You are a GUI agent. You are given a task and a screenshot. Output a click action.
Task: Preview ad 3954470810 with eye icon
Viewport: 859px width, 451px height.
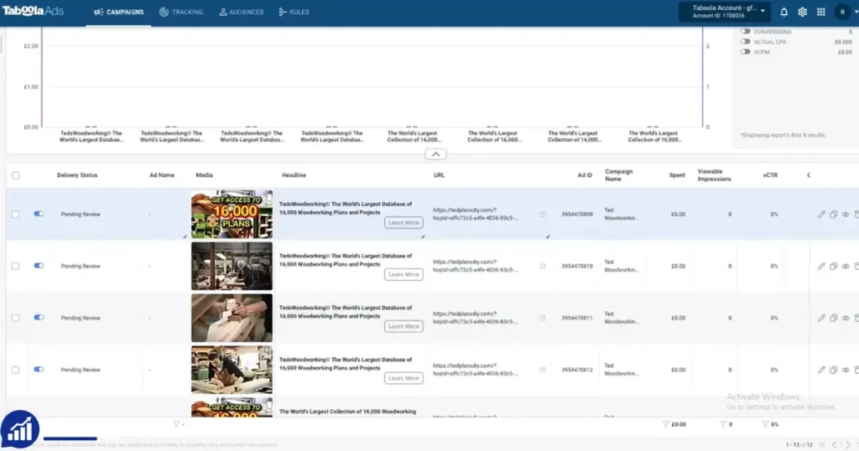(x=846, y=266)
